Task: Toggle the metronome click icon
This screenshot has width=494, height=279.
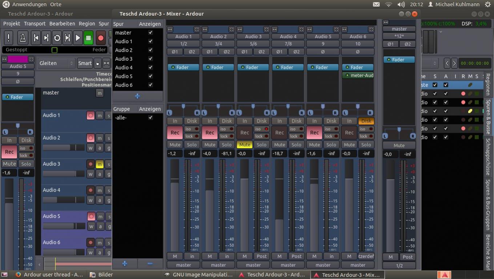Action: (x=23, y=38)
